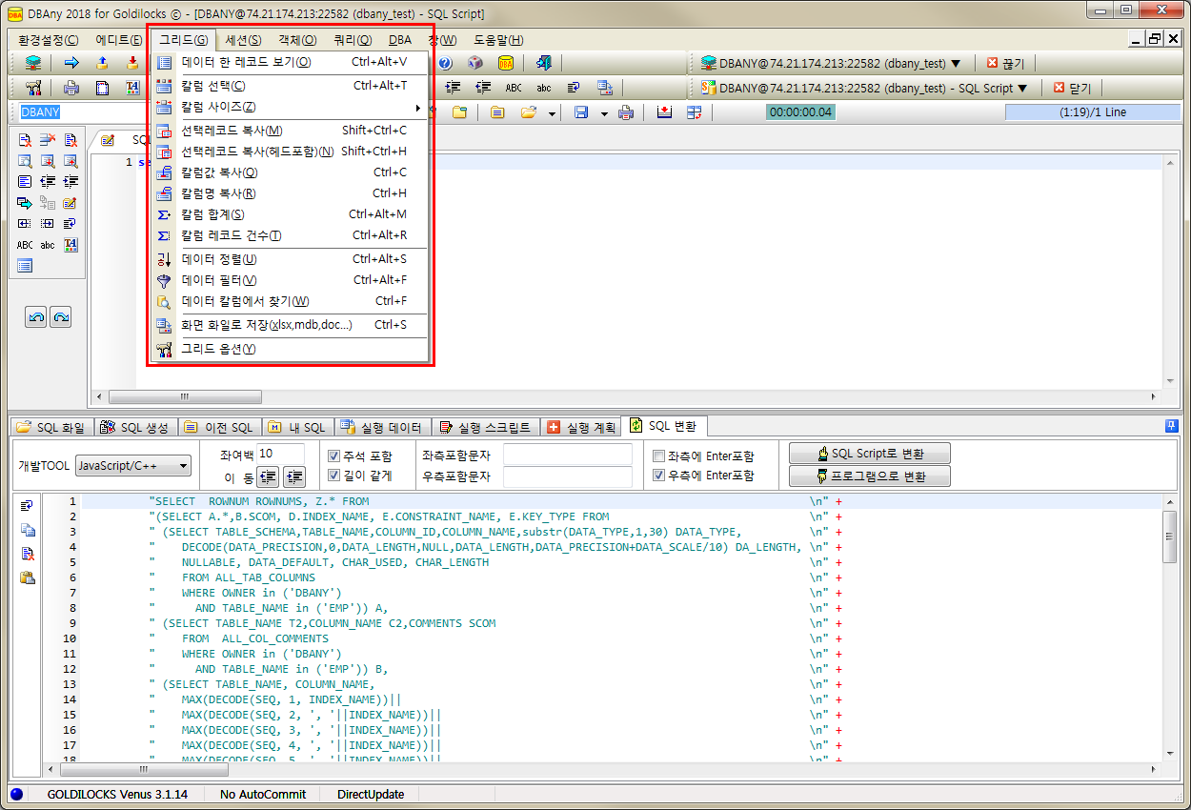Click the lowercase abc conversion icon in top toolbar
1191x810 pixels.
pyautogui.click(x=544, y=88)
